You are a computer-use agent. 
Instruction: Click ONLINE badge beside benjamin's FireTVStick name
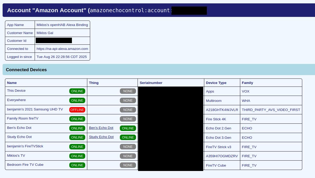tap(77, 147)
